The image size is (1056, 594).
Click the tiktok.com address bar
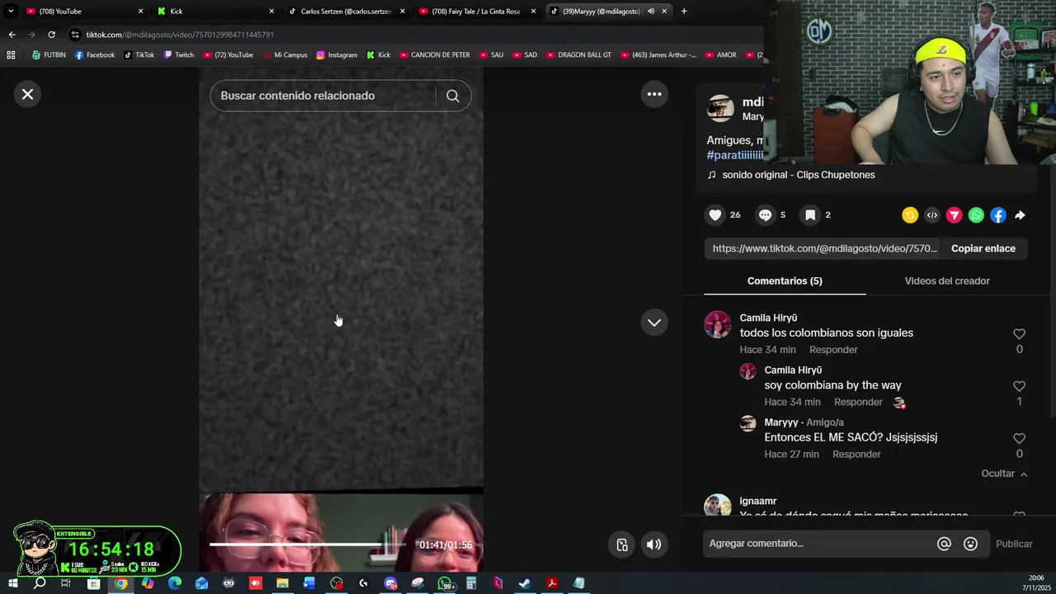(412, 35)
